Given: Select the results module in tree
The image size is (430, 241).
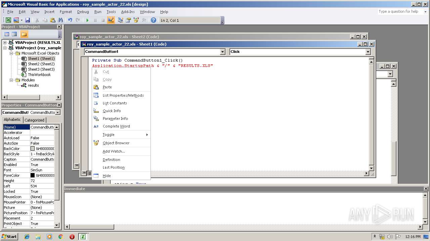Looking at the screenshot, I should click(33, 85).
